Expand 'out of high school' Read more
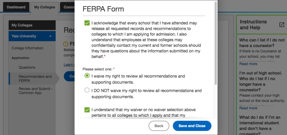This screenshot has height=135, width=287. (248, 108)
